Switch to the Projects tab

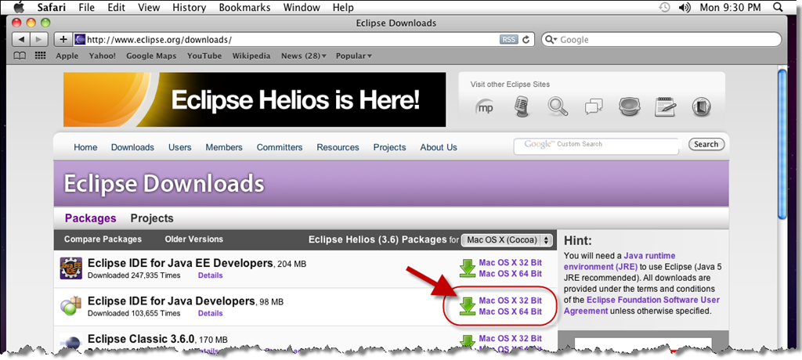click(152, 218)
